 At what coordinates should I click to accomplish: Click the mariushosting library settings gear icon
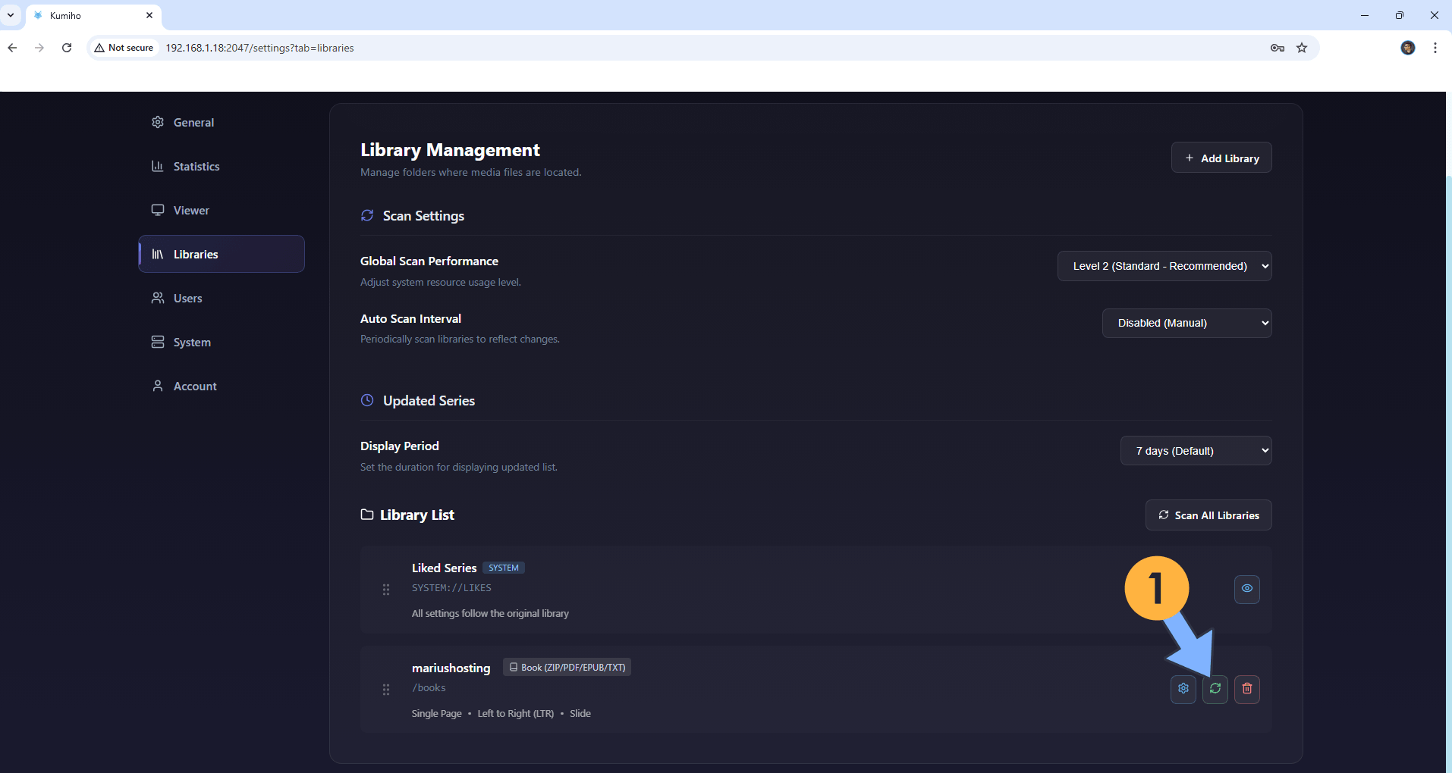click(x=1183, y=689)
